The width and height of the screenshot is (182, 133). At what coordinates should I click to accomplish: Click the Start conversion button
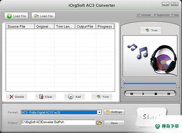tap(152, 117)
